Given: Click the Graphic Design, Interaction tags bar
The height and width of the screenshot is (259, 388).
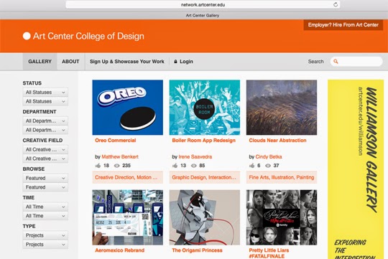Looking at the screenshot, I should (205, 177).
